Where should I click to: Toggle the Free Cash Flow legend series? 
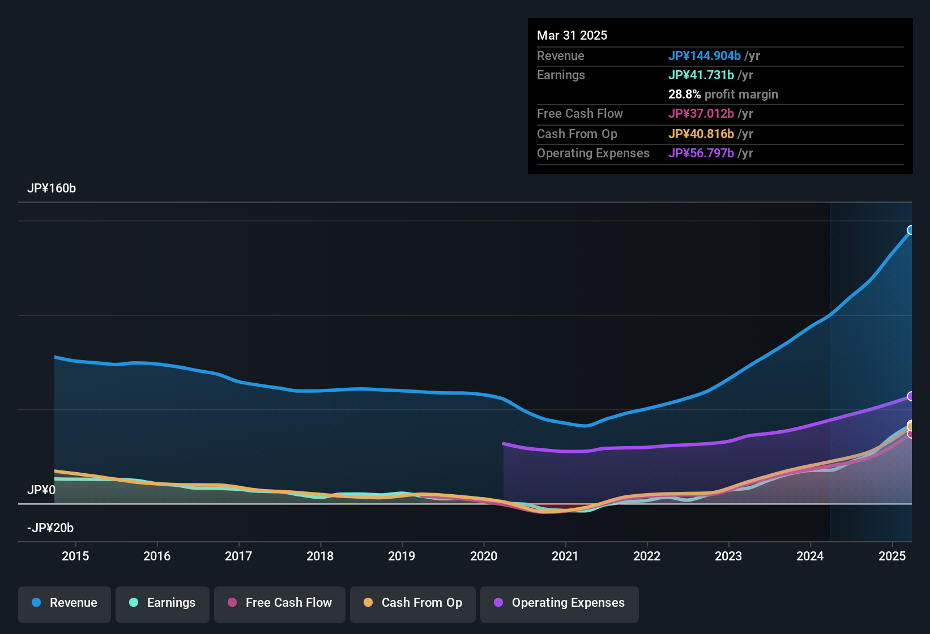280,603
